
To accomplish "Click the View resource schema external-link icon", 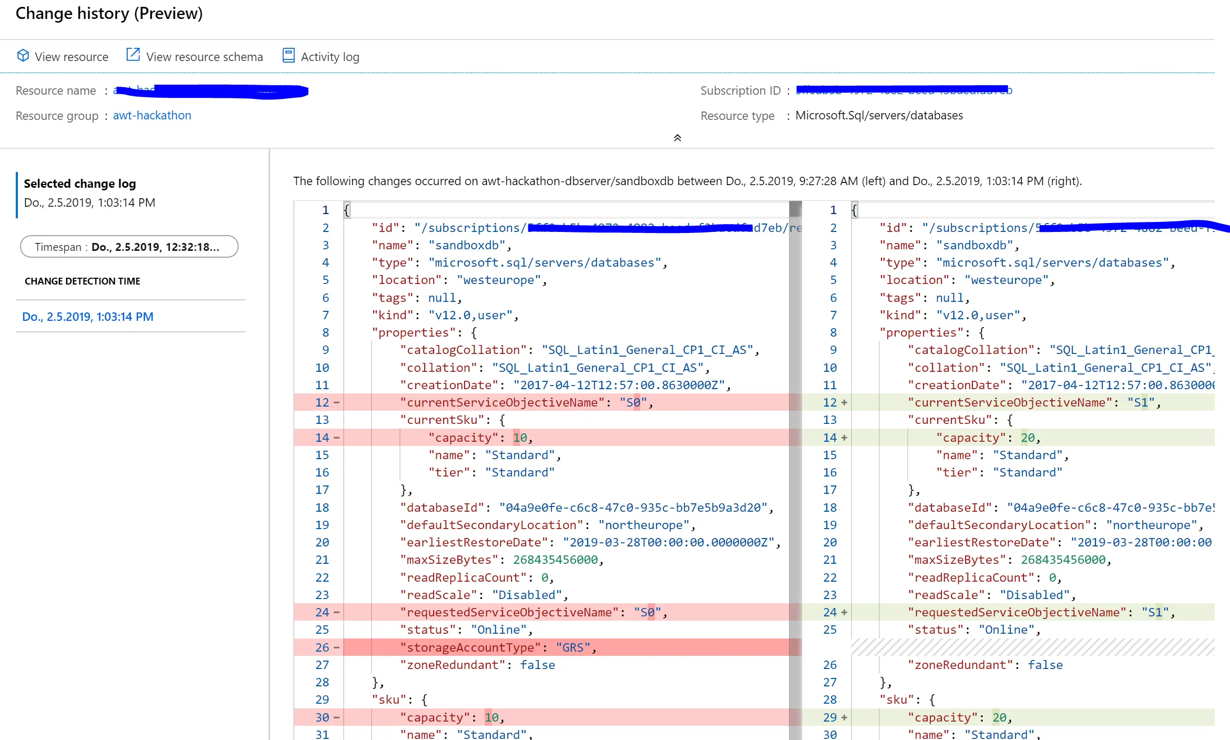I will [x=133, y=55].
